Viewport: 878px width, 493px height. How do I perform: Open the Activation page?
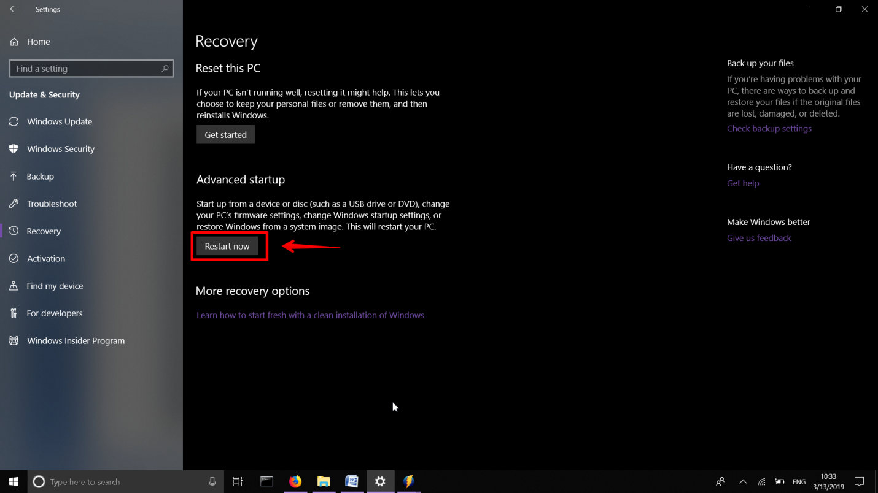(45, 258)
